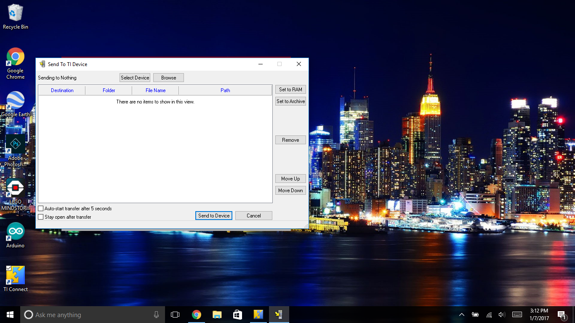Open the Action Center notifications icon
Screen dimensions: 575x323
562,315
